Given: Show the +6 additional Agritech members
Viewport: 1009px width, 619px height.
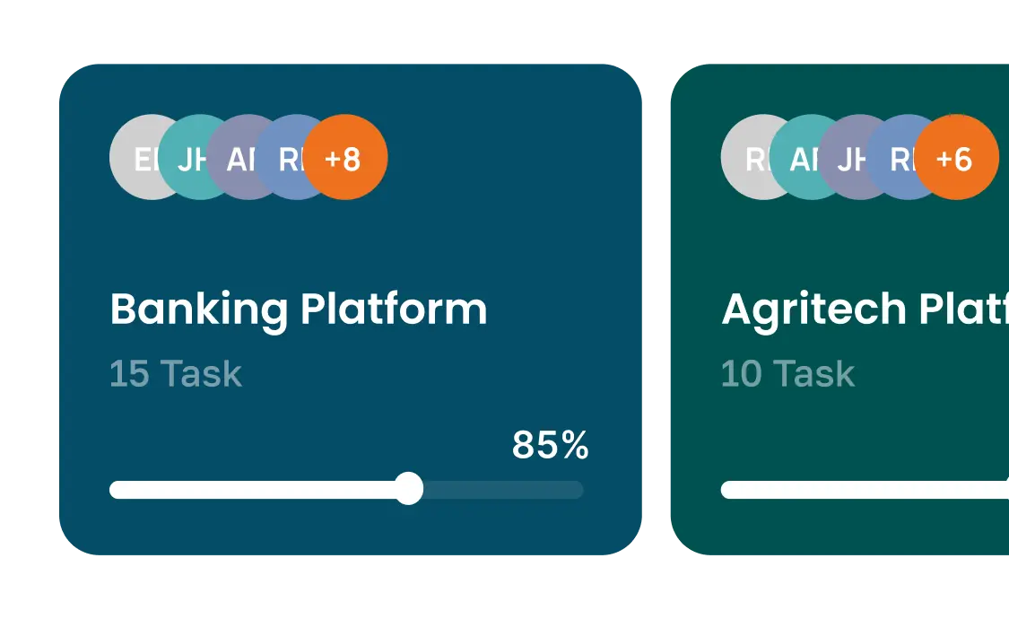Looking at the screenshot, I should (x=956, y=158).
